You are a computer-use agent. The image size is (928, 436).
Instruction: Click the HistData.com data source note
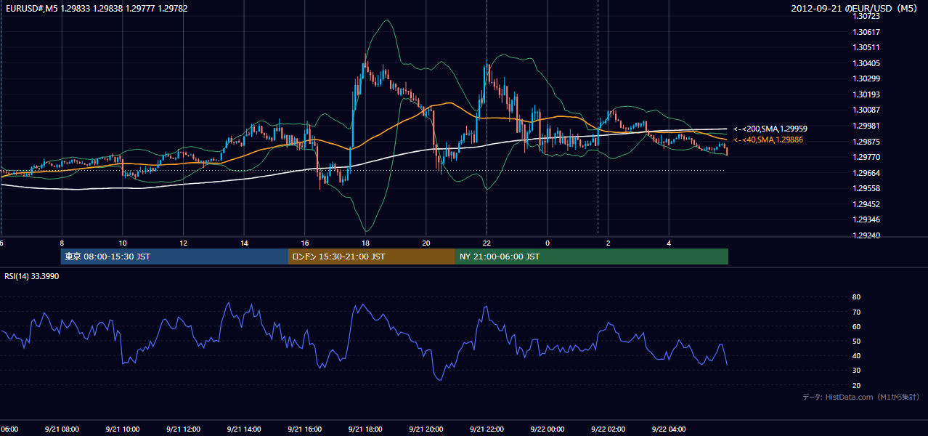point(861,397)
